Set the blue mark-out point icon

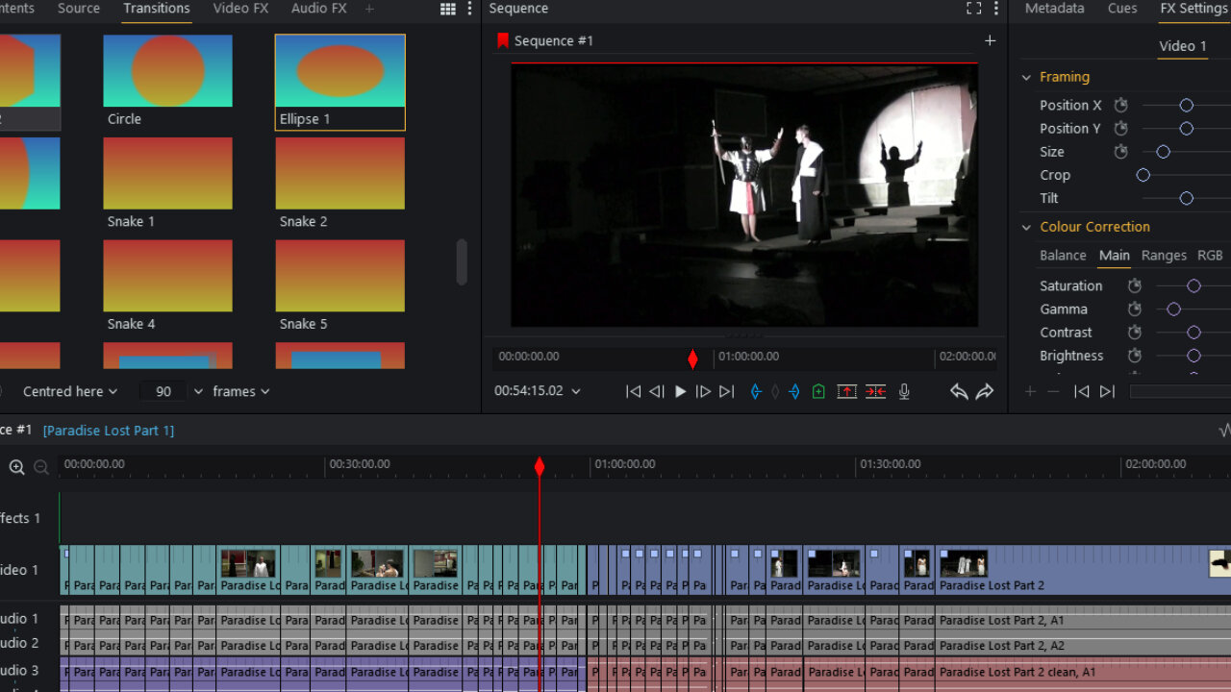pyautogui.click(x=794, y=391)
